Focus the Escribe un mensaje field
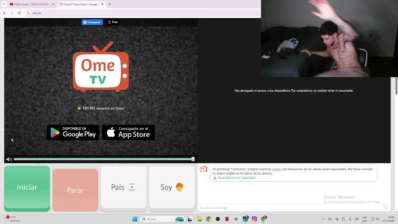The width and height of the screenshot is (398, 224). coord(291,208)
